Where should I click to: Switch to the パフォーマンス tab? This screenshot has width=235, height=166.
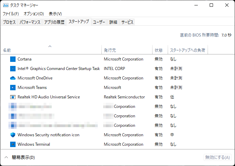[30, 22]
